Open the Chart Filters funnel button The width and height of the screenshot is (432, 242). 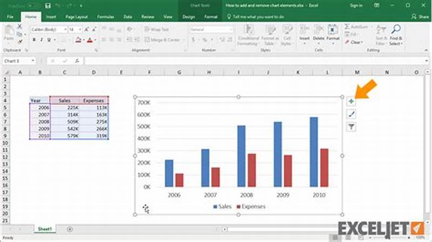point(351,127)
